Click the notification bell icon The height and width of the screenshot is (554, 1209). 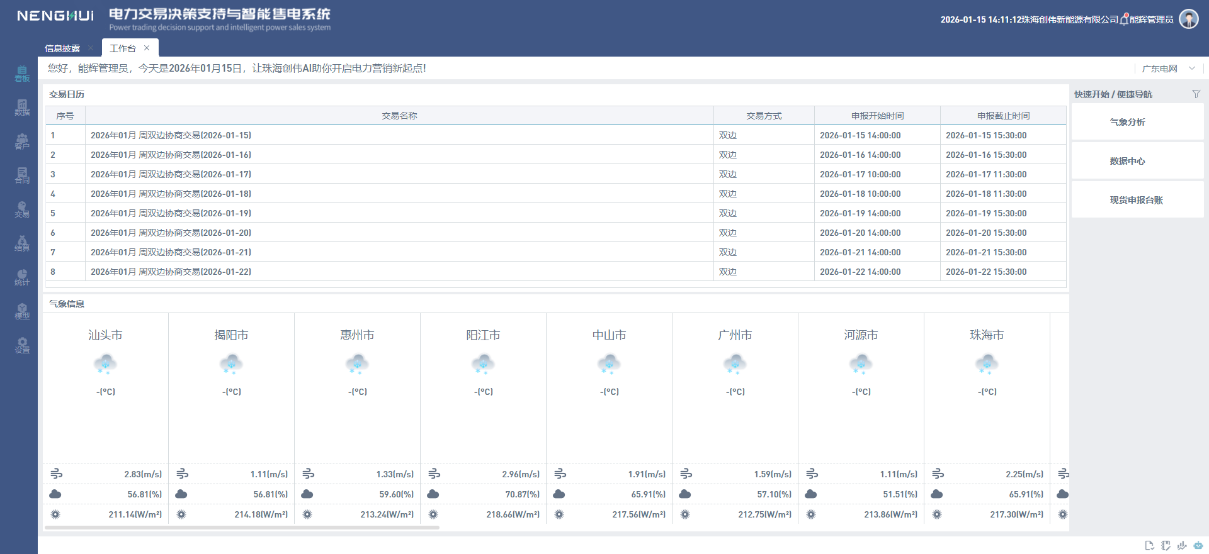tap(1124, 20)
